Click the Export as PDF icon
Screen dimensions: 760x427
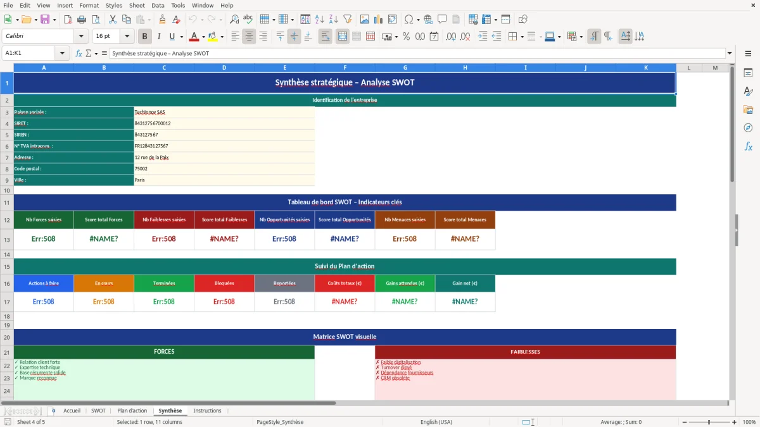pyautogui.click(x=68, y=20)
